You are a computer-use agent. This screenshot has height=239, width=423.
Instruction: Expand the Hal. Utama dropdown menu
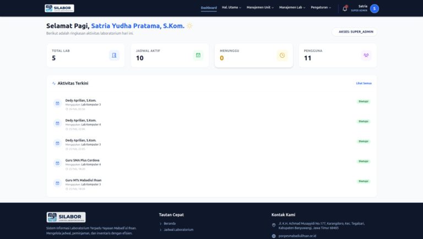(231, 8)
